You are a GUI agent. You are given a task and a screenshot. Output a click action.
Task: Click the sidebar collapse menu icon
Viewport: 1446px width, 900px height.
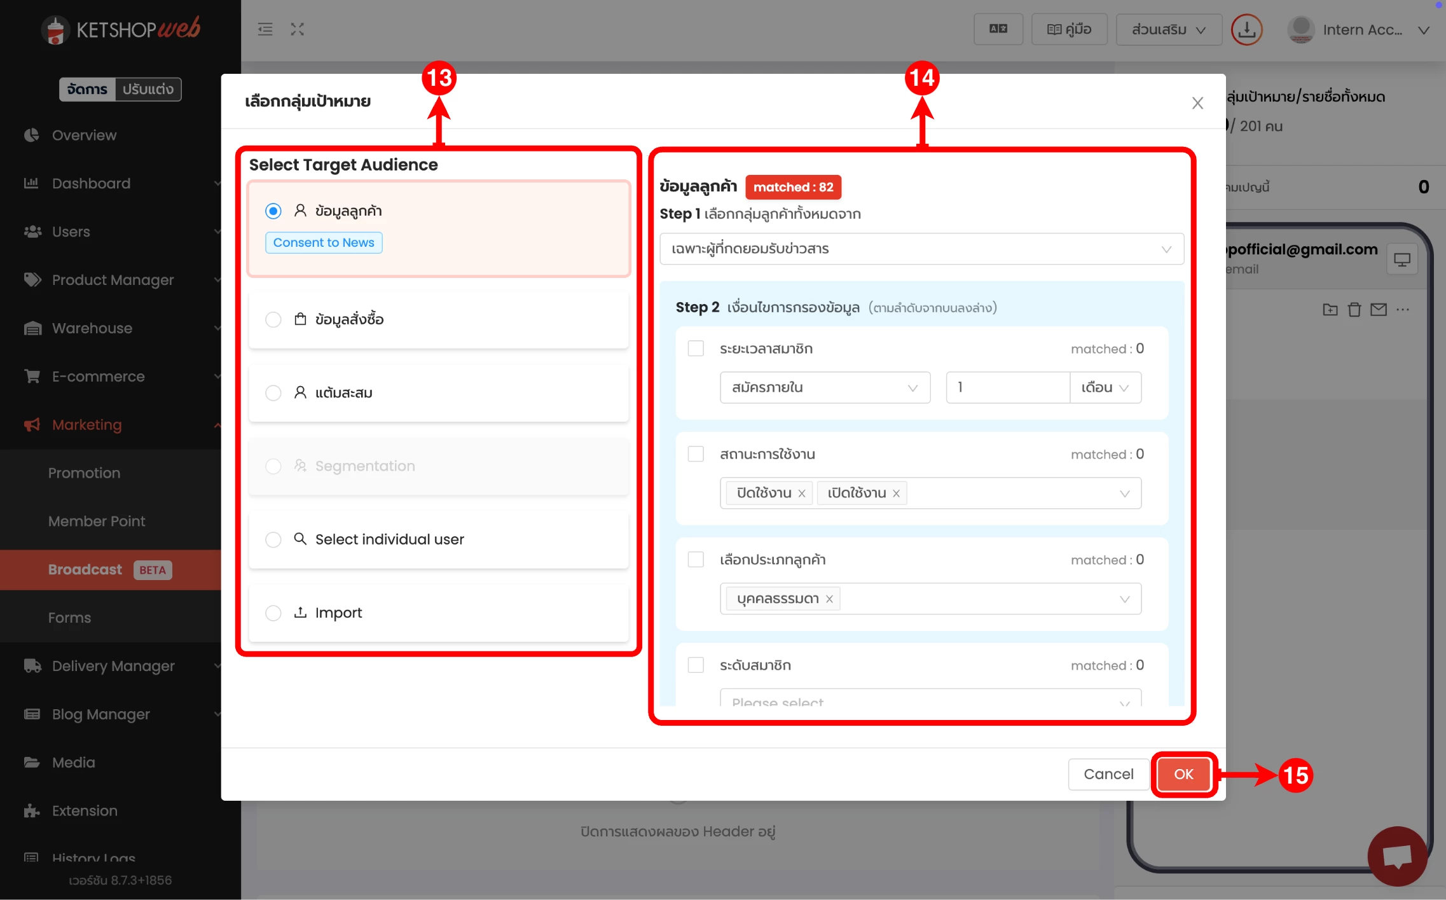coord(265,29)
